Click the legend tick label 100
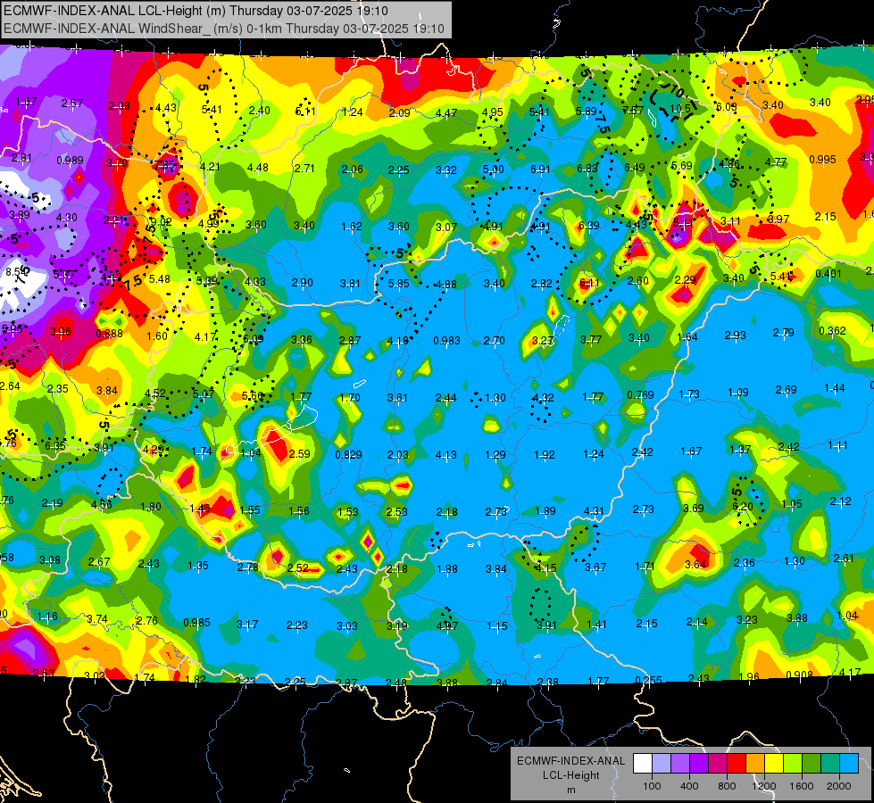The height and width of the screenshot is (803, 874). coord(652,786)
